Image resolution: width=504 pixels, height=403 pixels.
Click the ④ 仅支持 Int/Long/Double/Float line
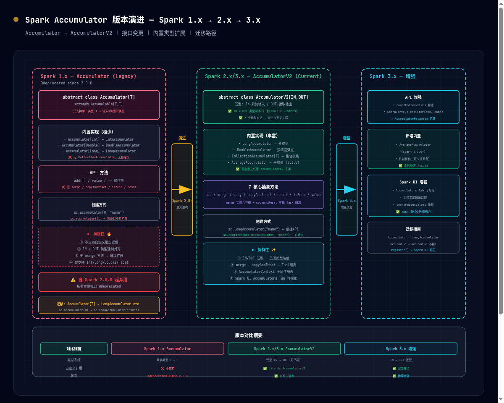tap(99, 262)
